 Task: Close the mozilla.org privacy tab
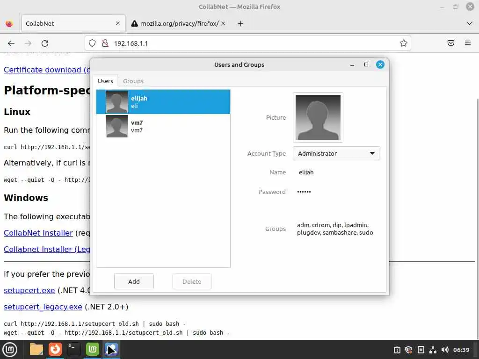click(223, 23)
